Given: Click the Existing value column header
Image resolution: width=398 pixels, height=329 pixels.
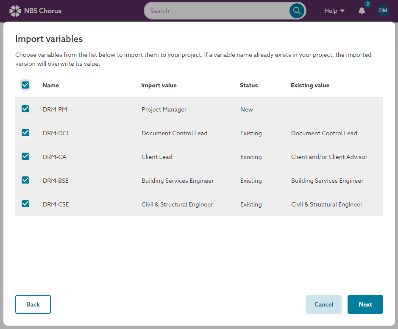Looking at the screenshot, I should click(x=310, y=85).
